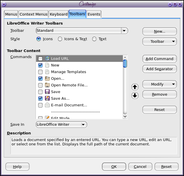Click the Open Remote File icon
Viewport: 184px width, 176px height.
pyautogui.click(x=47, y=85)
